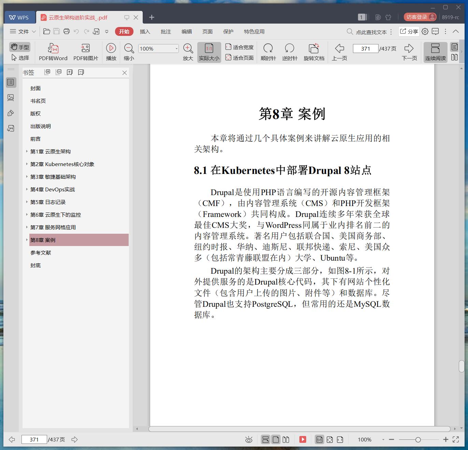Screen dimensions: 468x450
Task: Rotate page 顺时针 clockwise
Action: 268,52
